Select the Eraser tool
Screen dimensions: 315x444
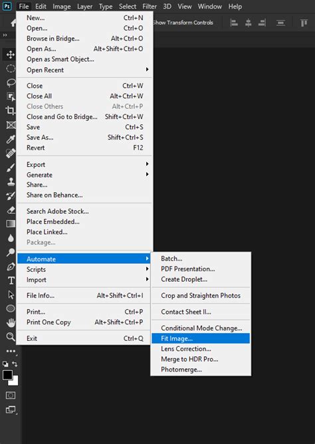pyautogui.click(x=11, y=210)
